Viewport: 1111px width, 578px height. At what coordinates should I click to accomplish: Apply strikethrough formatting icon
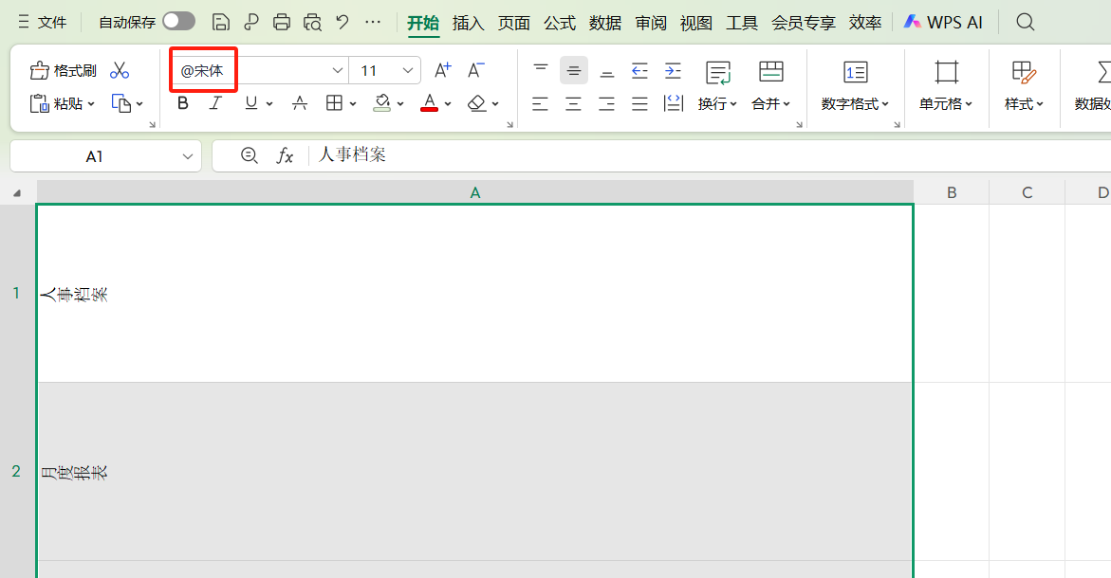(300, 103)
